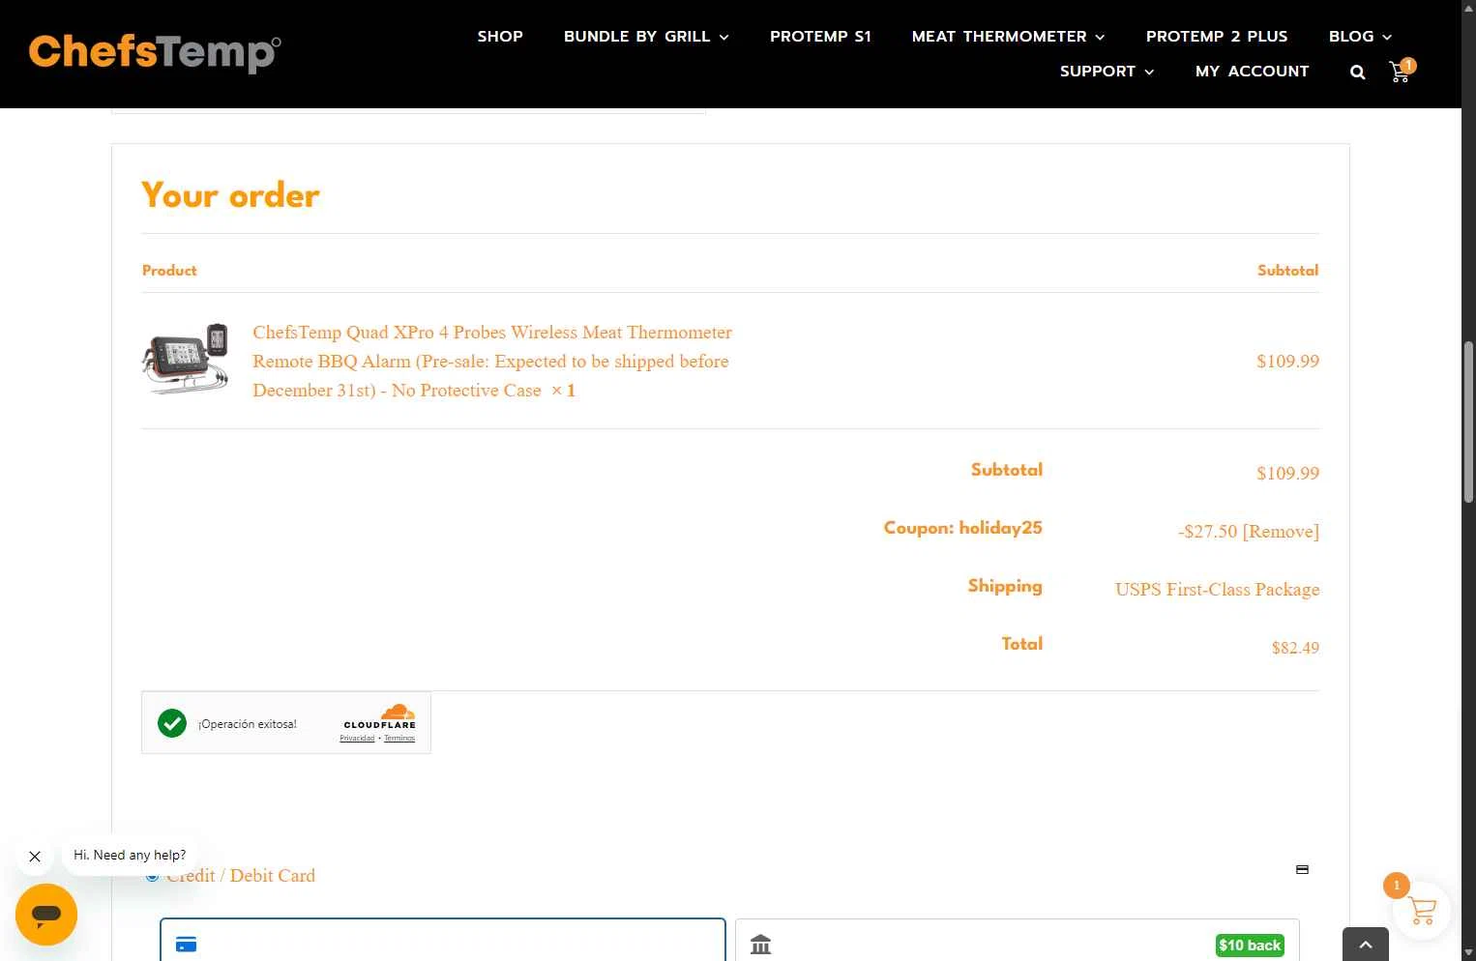Click the bank payment icon
This screenshot has height=961, width=1476.
[761, 945]
